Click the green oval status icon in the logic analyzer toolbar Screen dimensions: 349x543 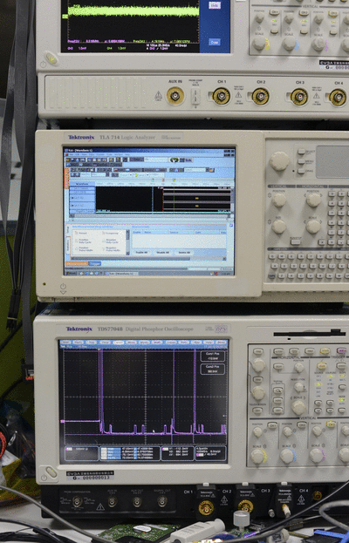(x=174, y=160)
